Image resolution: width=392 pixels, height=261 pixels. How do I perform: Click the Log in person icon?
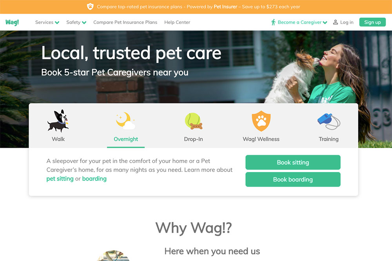point(336,22)
